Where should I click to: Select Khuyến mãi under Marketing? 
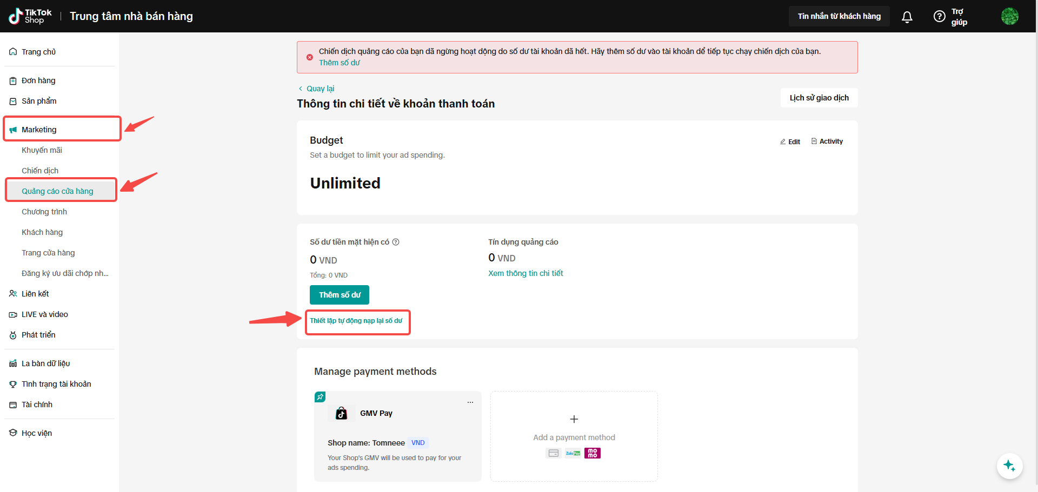42,150
